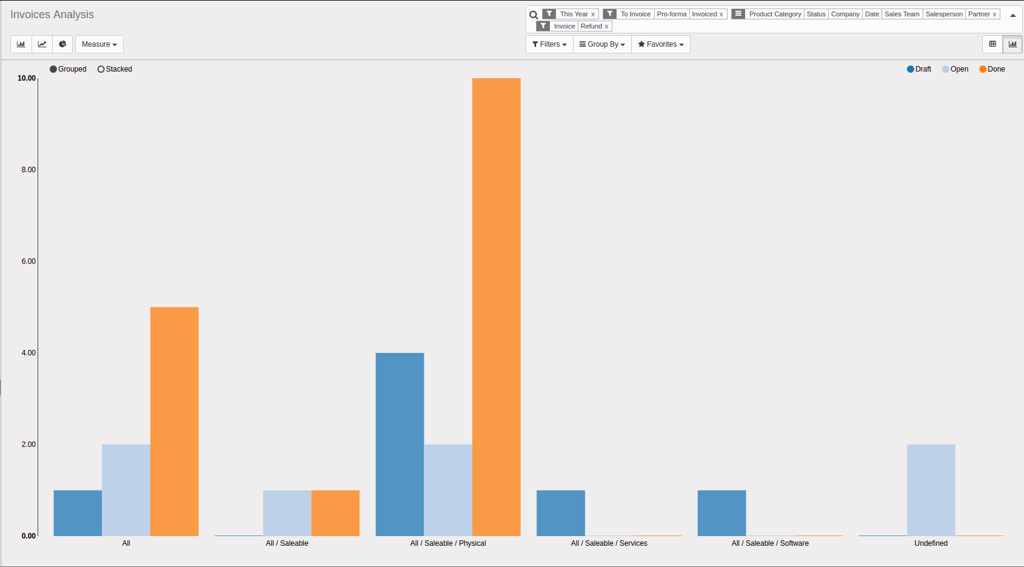1024x567 pixels.
Task: Click the Sales Team facet label
Action: 902,14
